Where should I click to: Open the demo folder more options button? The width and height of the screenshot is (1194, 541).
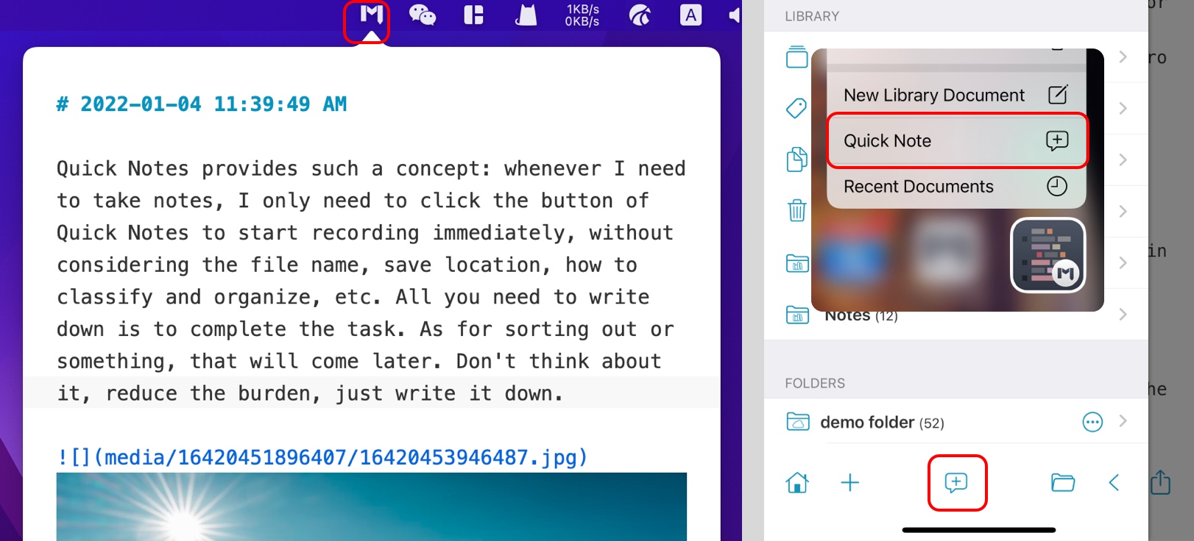click(x=1092, y=422)
